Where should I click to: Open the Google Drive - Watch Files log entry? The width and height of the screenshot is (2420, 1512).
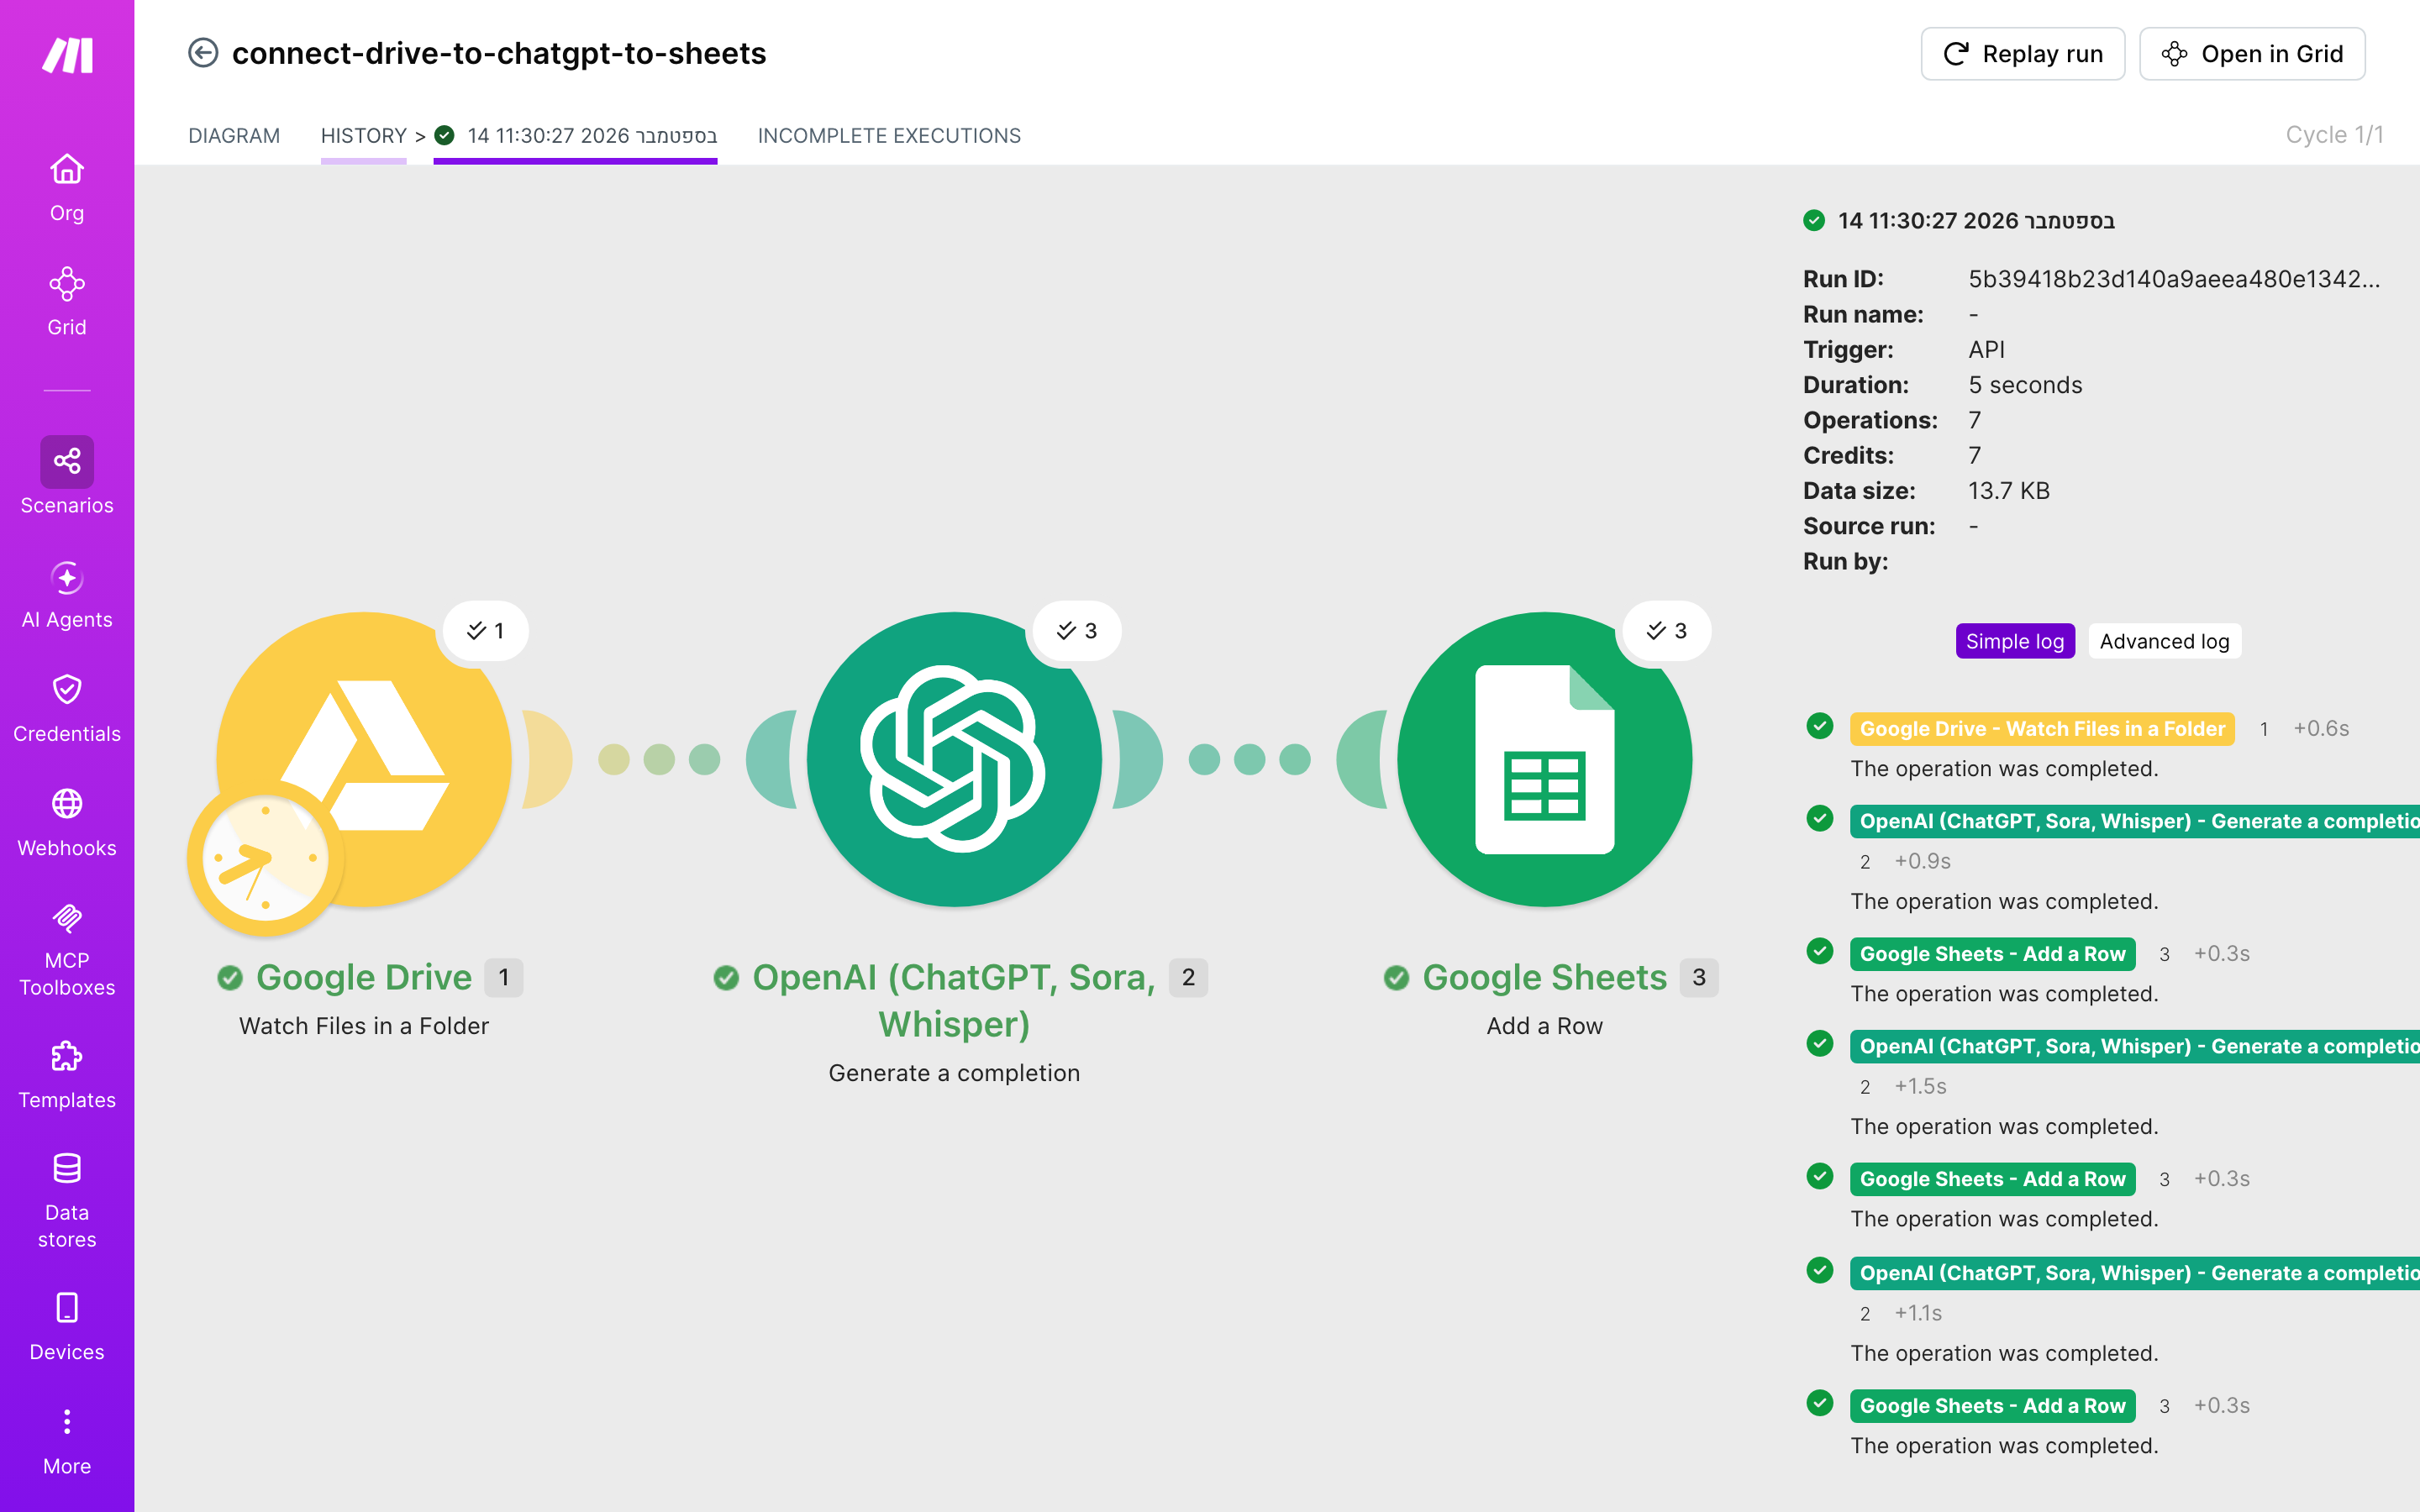(x=2042, y=729)
